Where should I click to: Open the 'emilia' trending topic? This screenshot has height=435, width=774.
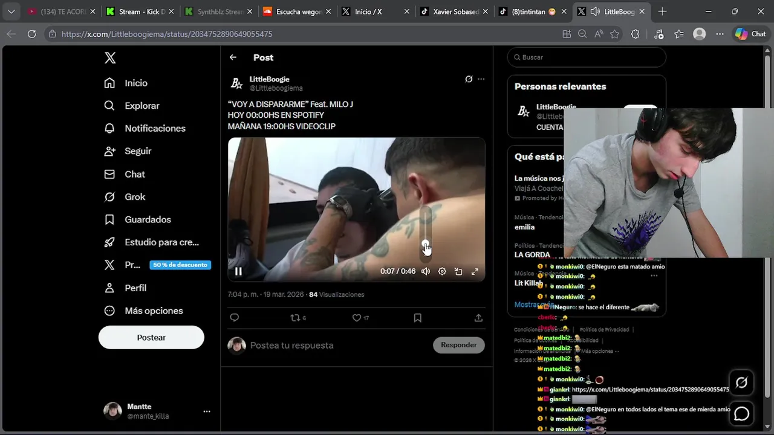tap(524, 227)
